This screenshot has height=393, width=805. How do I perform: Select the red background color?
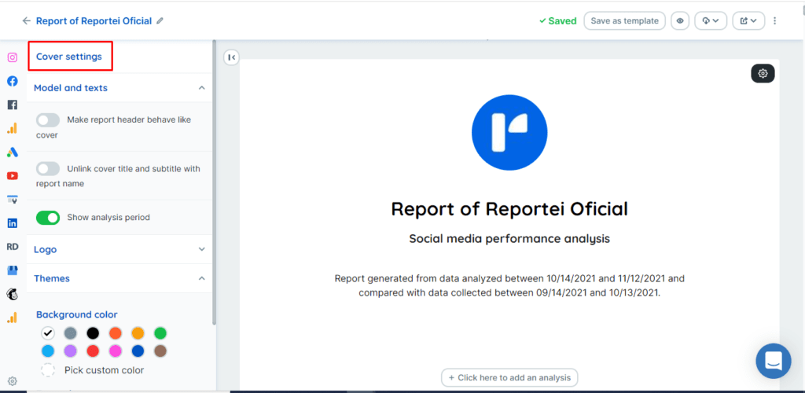(x=93, y=351)
